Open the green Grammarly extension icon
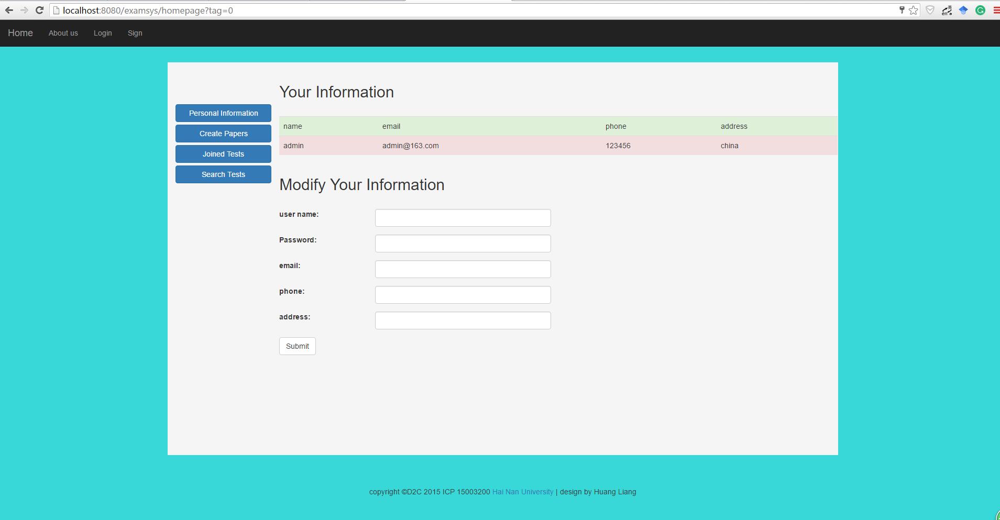The height and width of the screenshot is (520, 1000). click(x=980, y=10)
